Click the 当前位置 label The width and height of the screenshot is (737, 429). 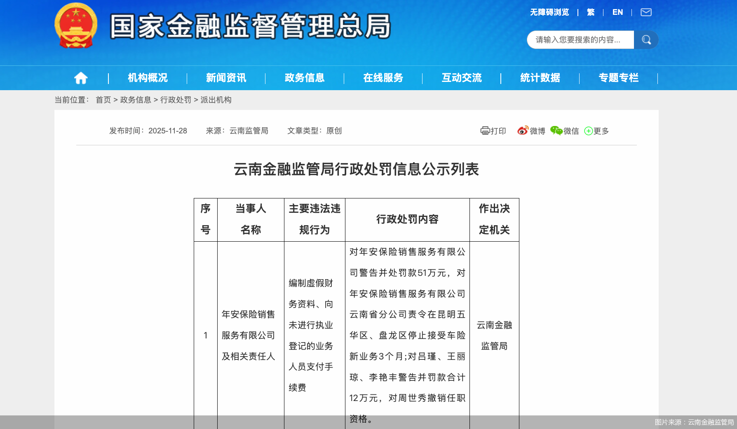point(72,100)
